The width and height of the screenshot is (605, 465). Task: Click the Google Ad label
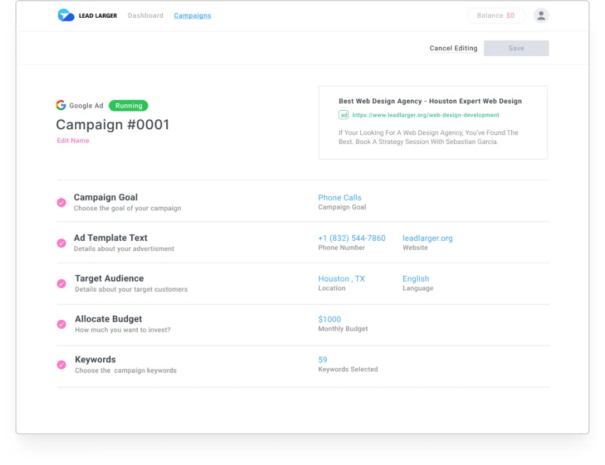pos(86,105)
